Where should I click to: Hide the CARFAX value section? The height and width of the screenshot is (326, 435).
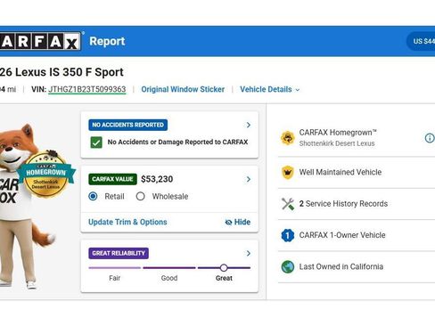point(238,222)
